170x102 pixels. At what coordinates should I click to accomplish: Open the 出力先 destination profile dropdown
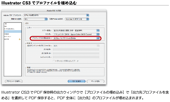[x=76, y=34]
